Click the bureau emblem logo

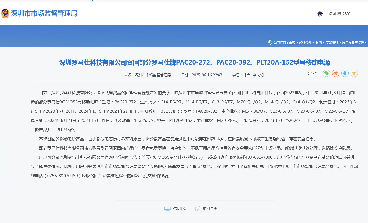[x=5, y=13]
